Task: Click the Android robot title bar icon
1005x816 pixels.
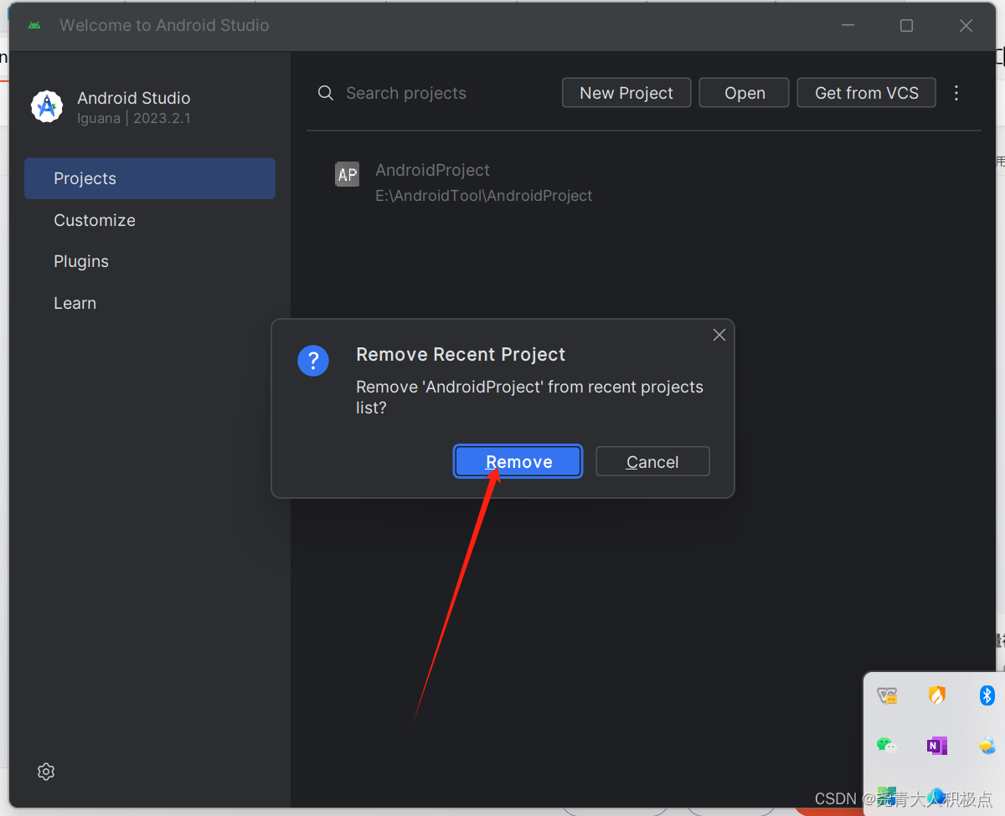Action: click(x=34, y=25)
